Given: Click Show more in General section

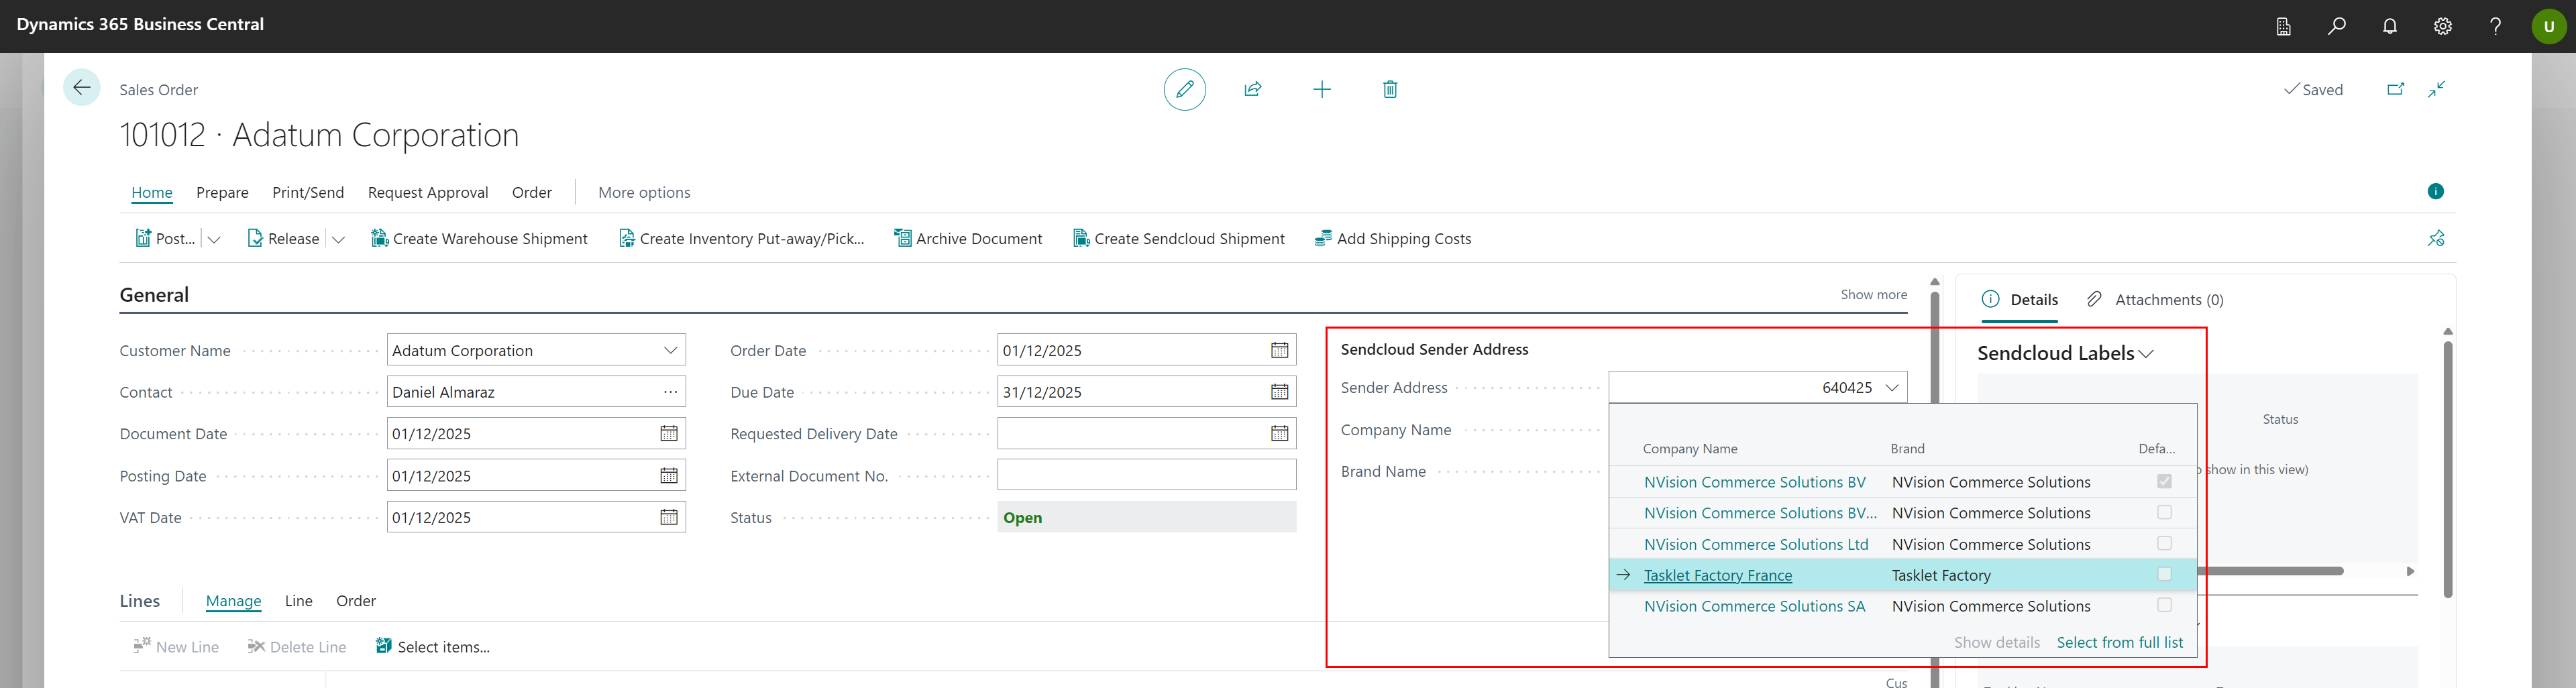Looking at the screenshot, I should pos(1873,295).
